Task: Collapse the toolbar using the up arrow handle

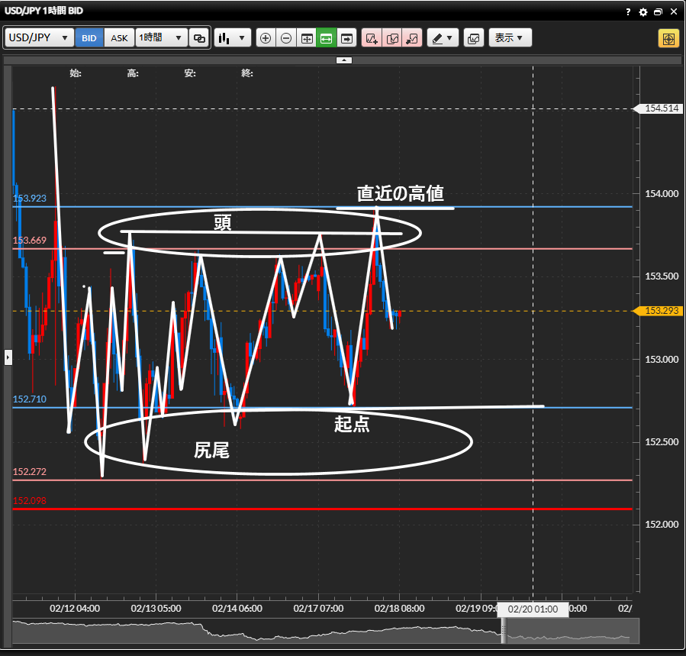Action: pos(343,60)
